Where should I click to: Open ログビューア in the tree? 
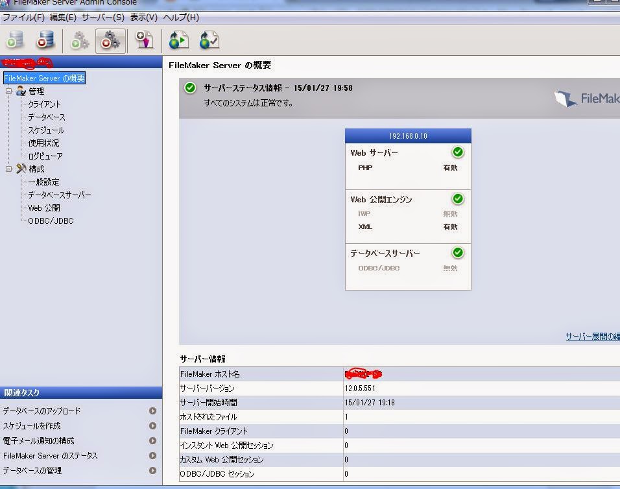coord(45,156)
